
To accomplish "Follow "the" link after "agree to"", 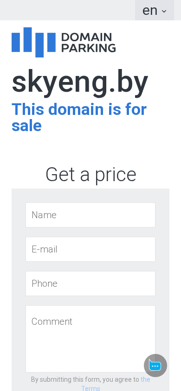I will (x=146, y=379).
